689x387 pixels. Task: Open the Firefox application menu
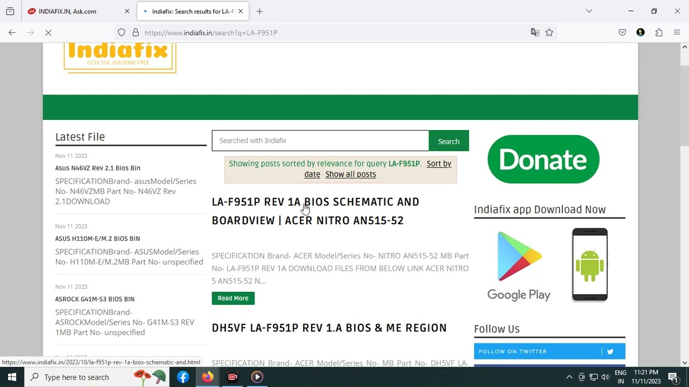pos(677,33)
